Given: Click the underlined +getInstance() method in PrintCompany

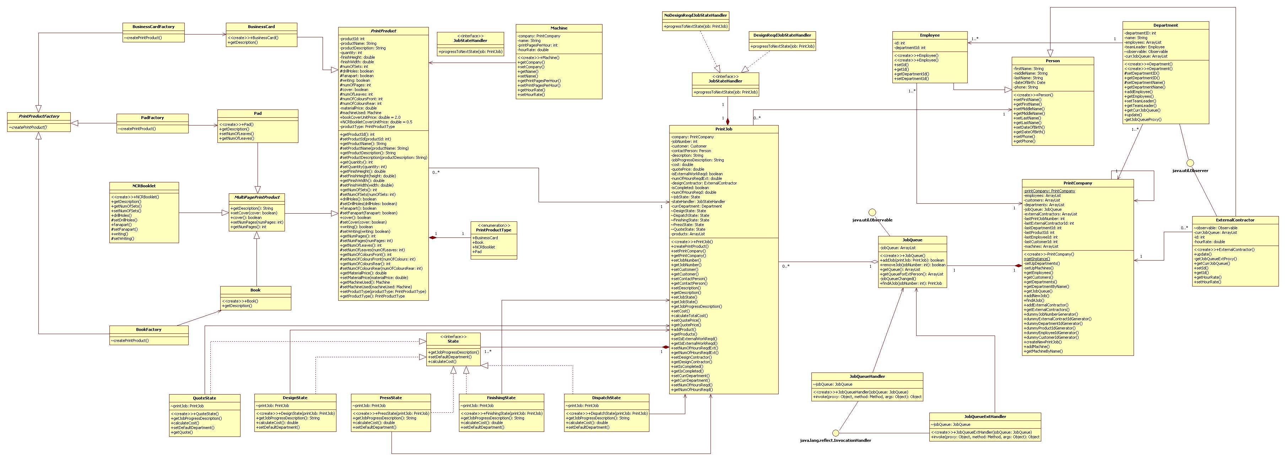Looking at the screenshot, I should (1036, 259).
